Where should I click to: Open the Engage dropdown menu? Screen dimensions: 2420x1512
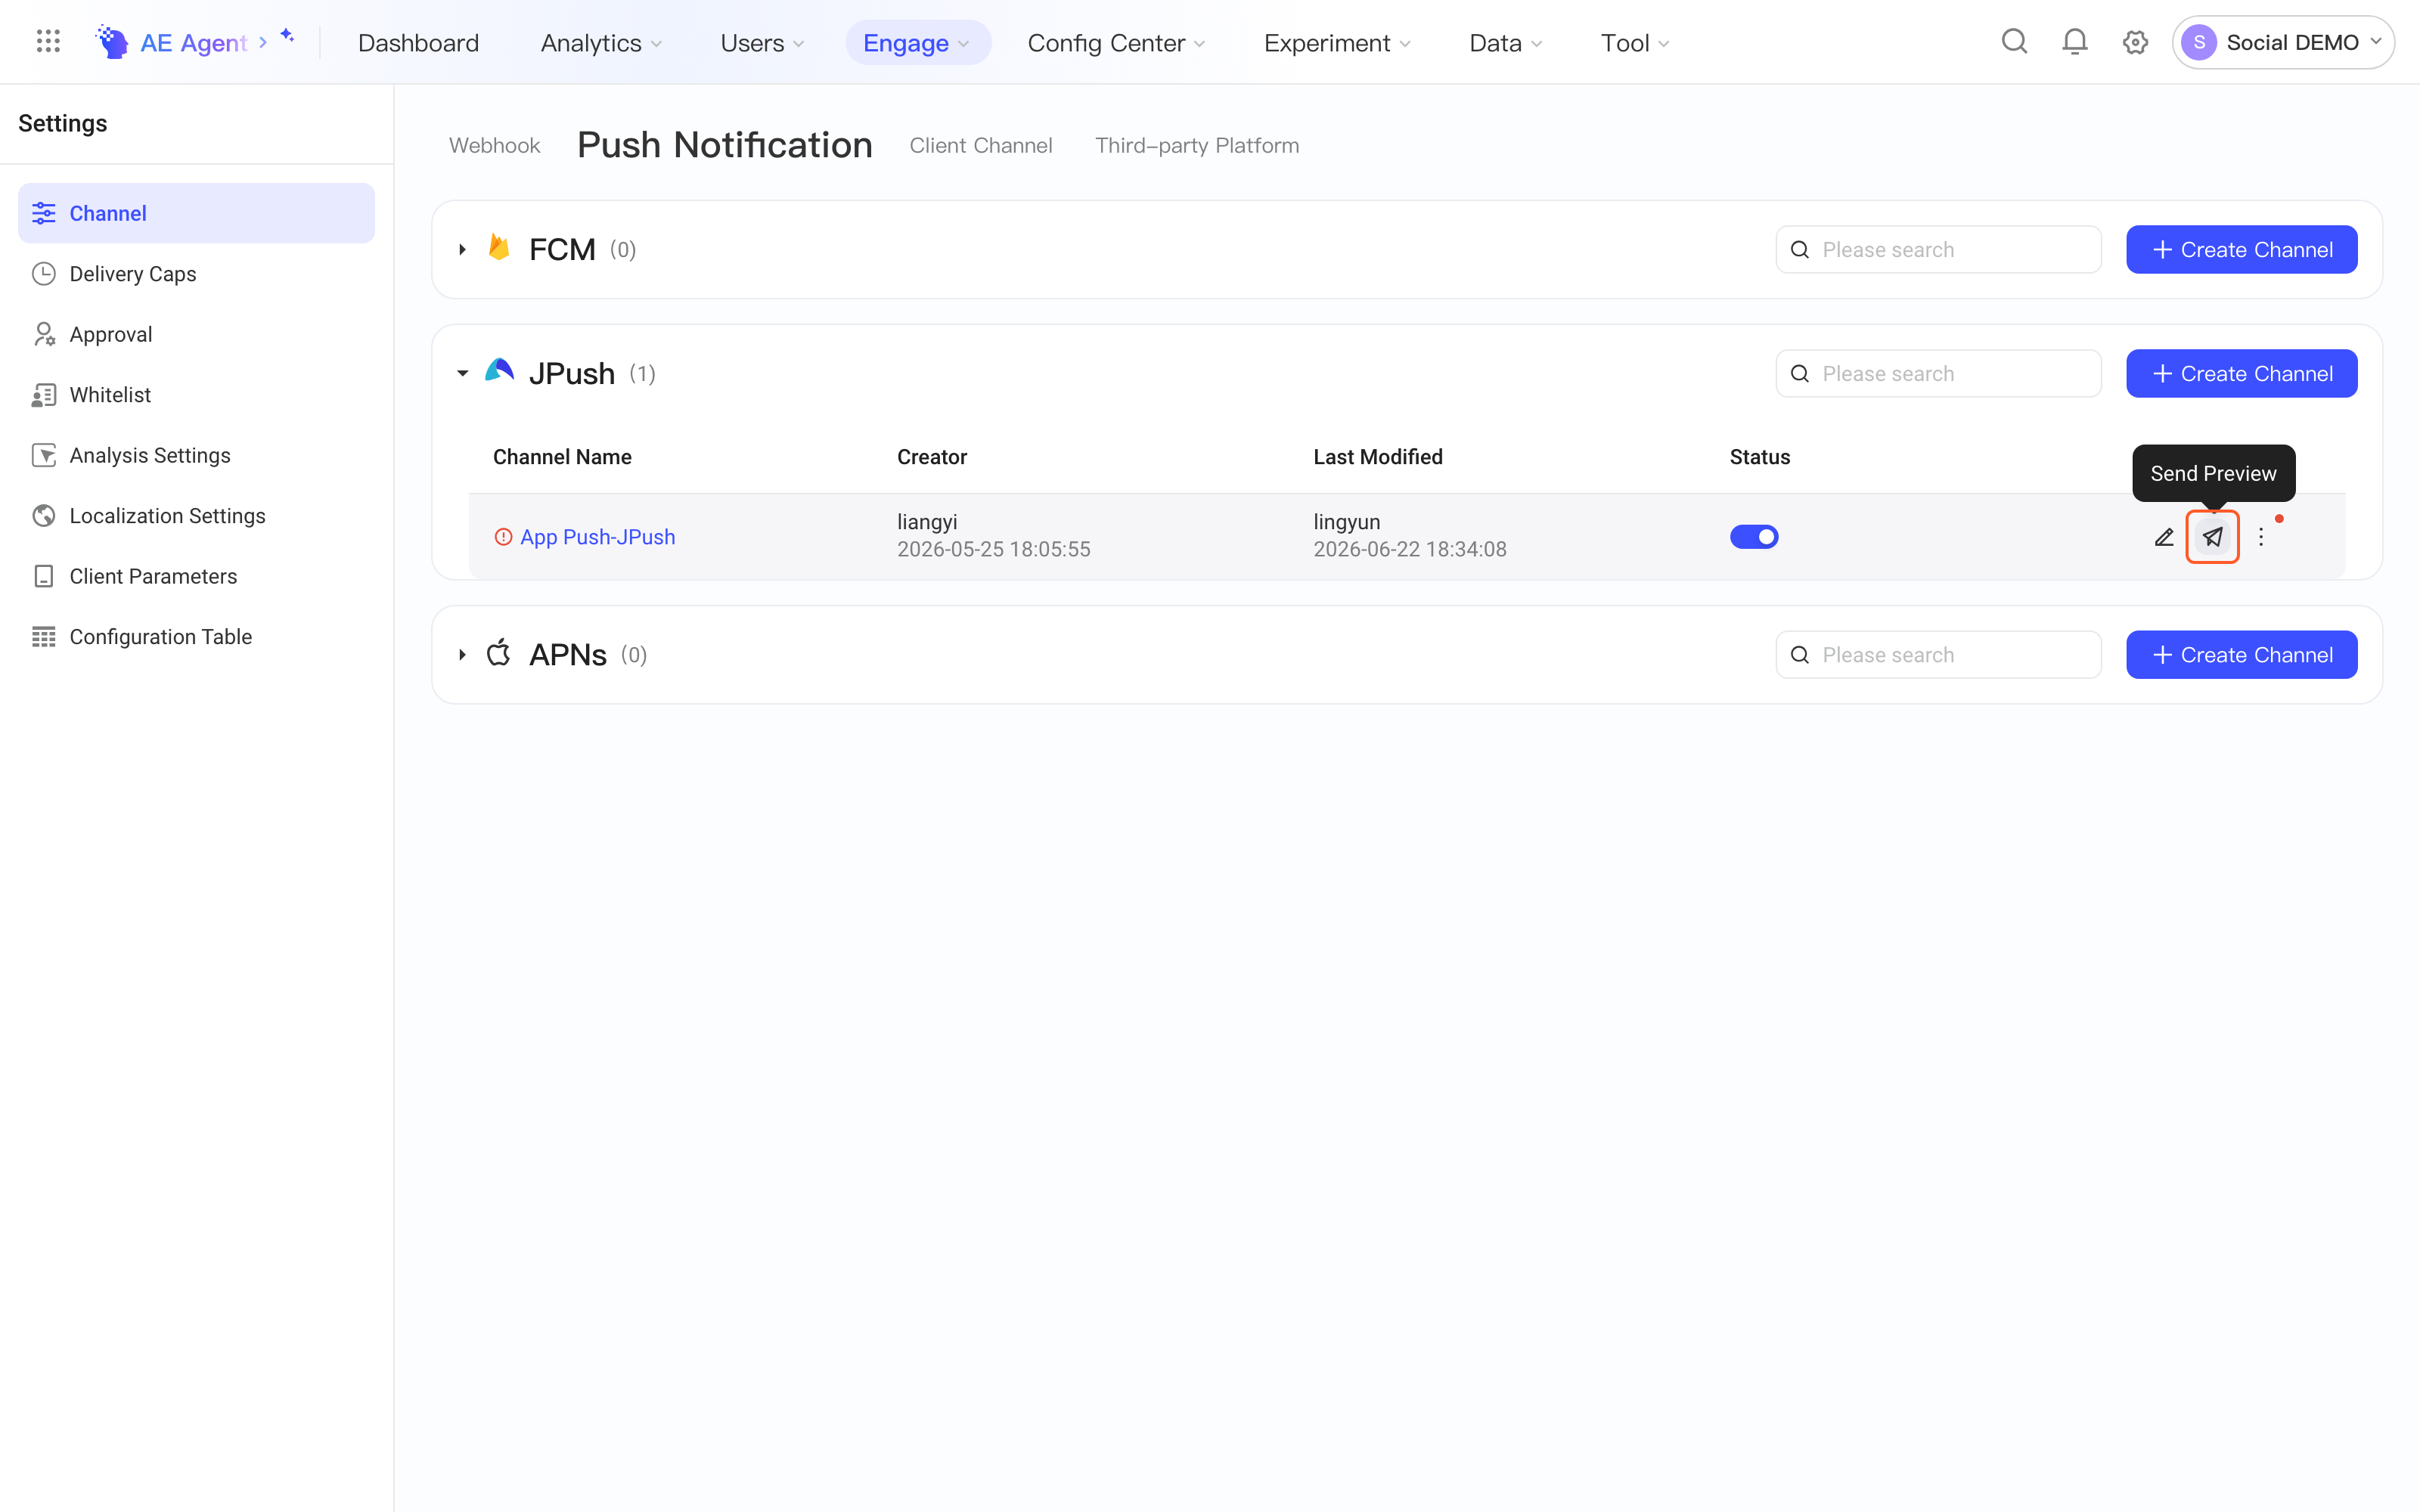coord(917,43)
